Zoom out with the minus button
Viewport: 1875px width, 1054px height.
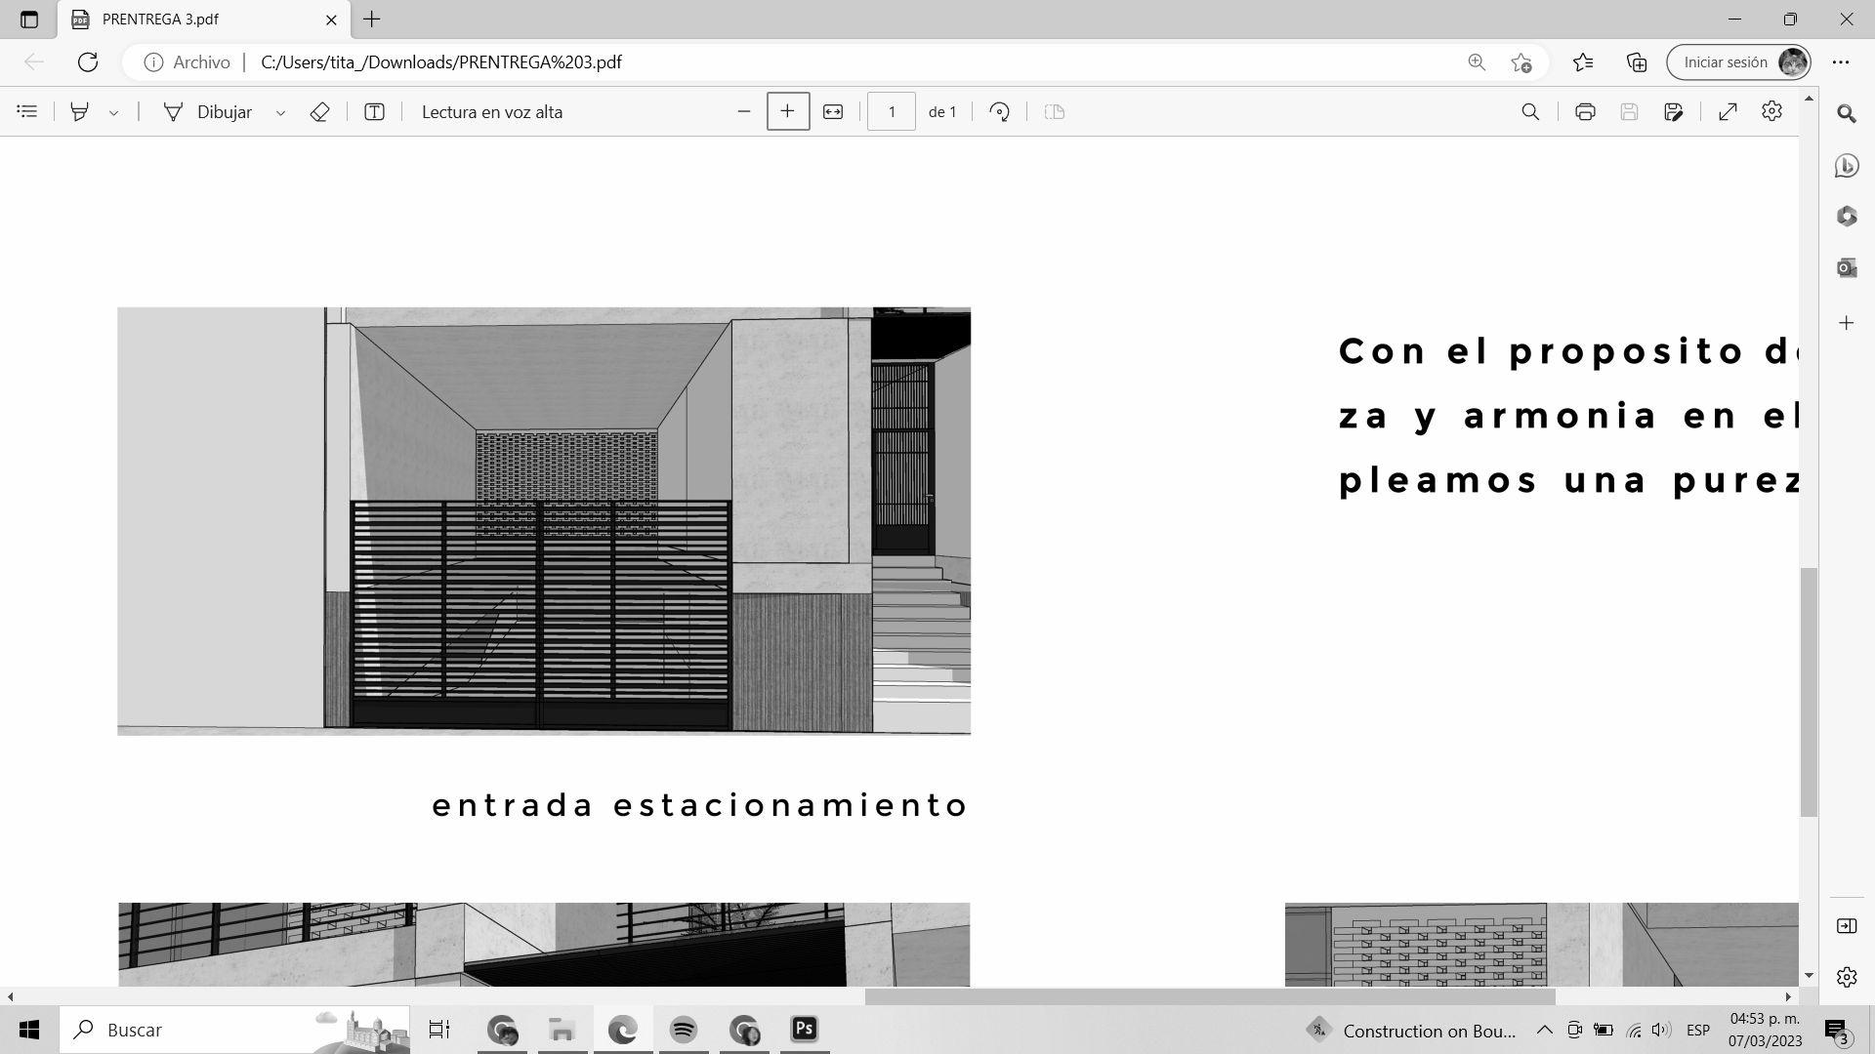743,112
